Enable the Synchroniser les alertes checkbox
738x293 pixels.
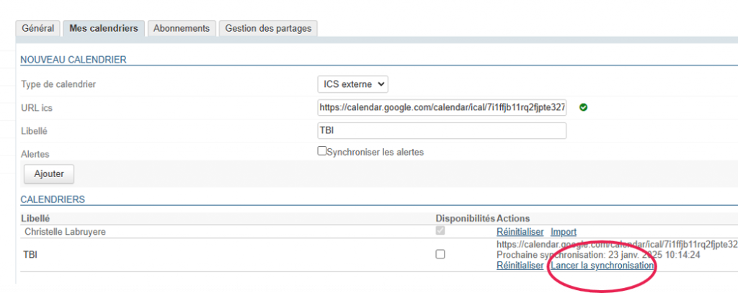[x=322, y=151]
